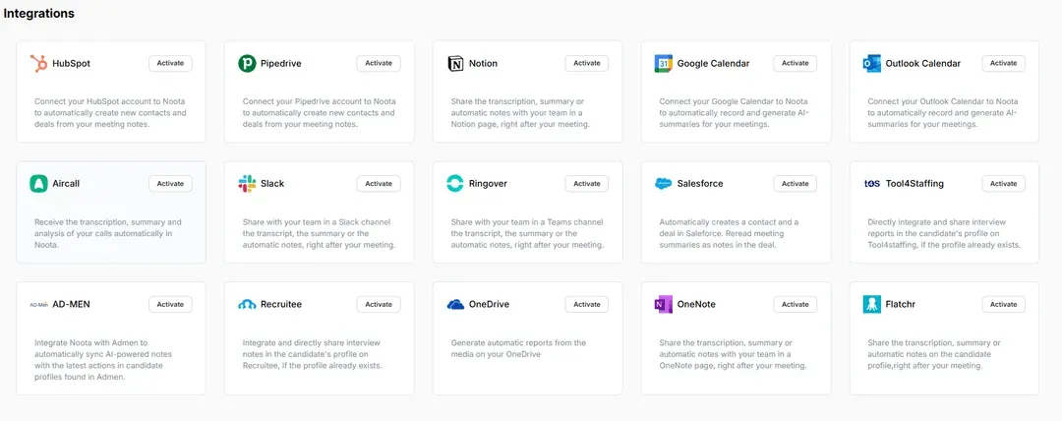Click the Salesforce contact and deal description
The image size is (1062, 421).
tap(729, 233)
